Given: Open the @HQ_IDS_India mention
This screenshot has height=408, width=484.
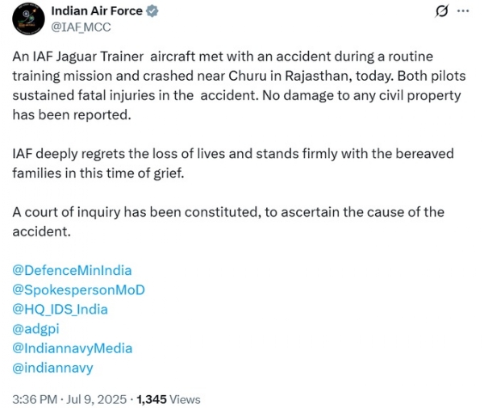Looking at the screenshot, I should coord(60,310).
